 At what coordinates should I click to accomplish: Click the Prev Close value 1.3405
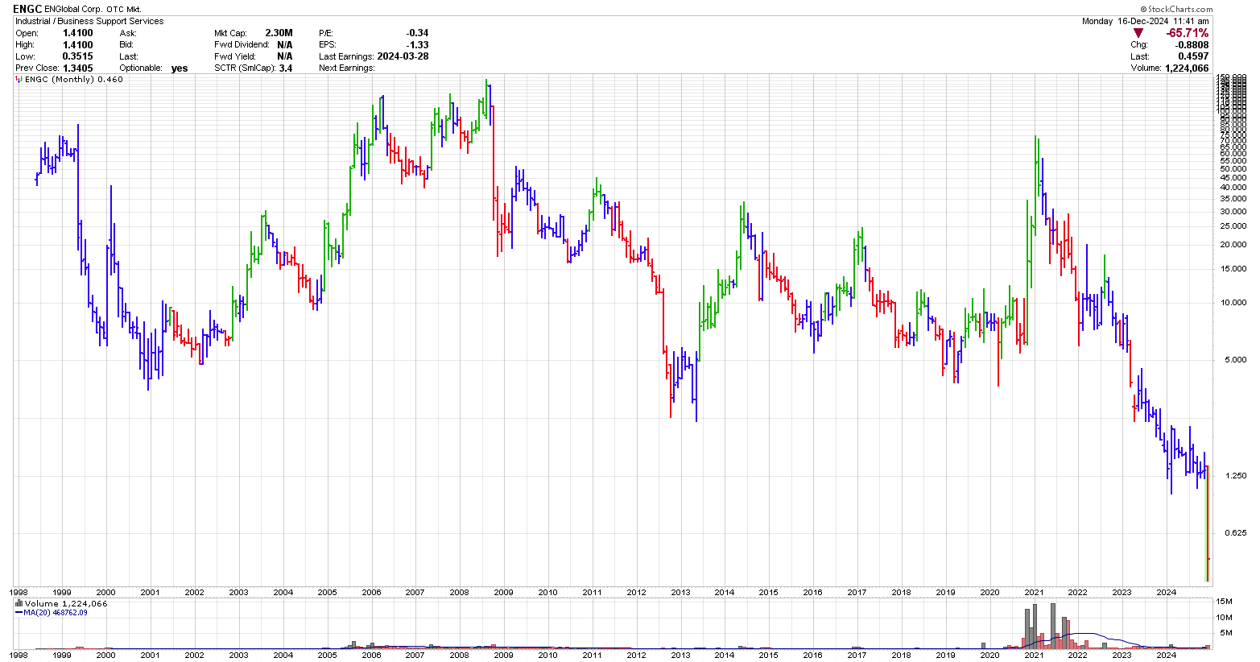click(x=78, y=68)
